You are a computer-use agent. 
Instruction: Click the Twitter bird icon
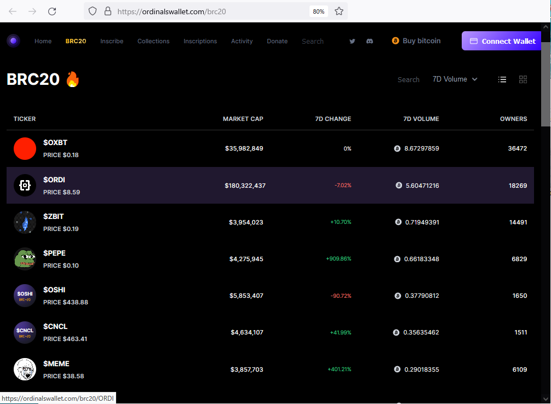click(352, 41)
